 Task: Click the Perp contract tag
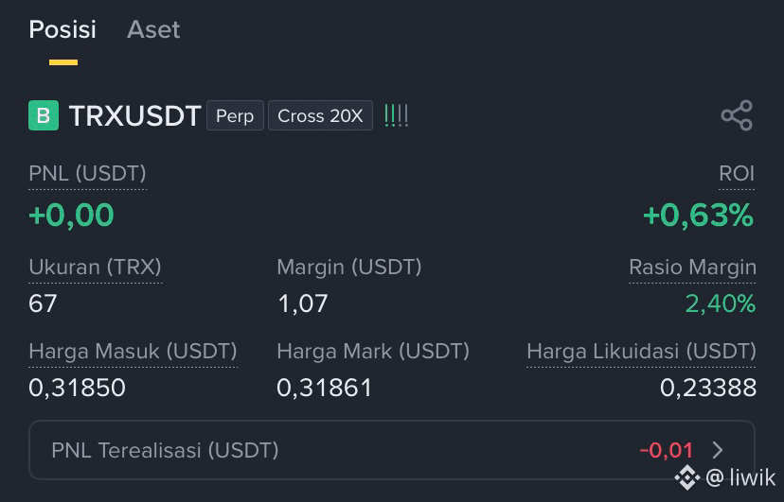(235, 115)
